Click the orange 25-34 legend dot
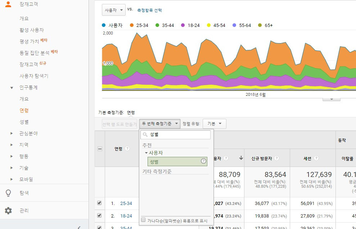 132,25
